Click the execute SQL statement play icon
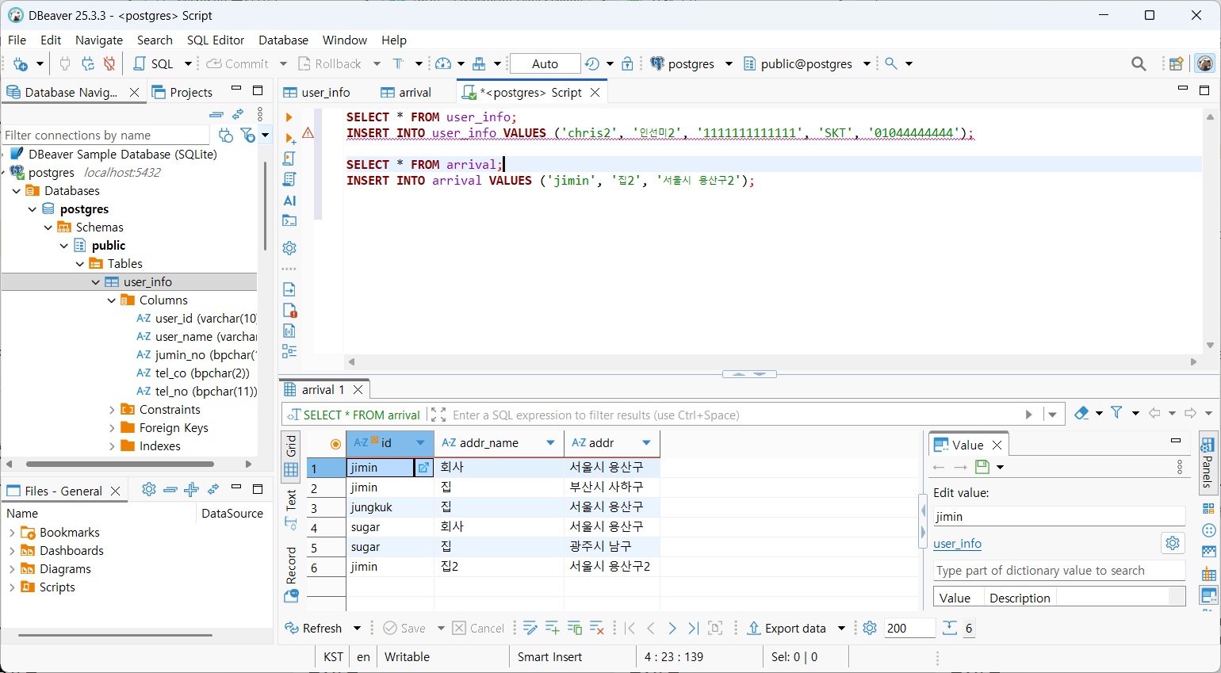 point(289,117)
